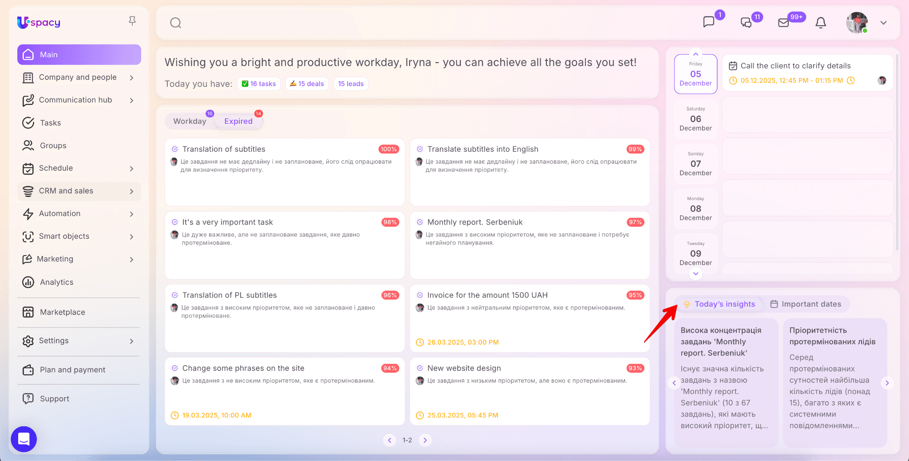Open 'Call the client to clarify details' event

pos(808,73)
